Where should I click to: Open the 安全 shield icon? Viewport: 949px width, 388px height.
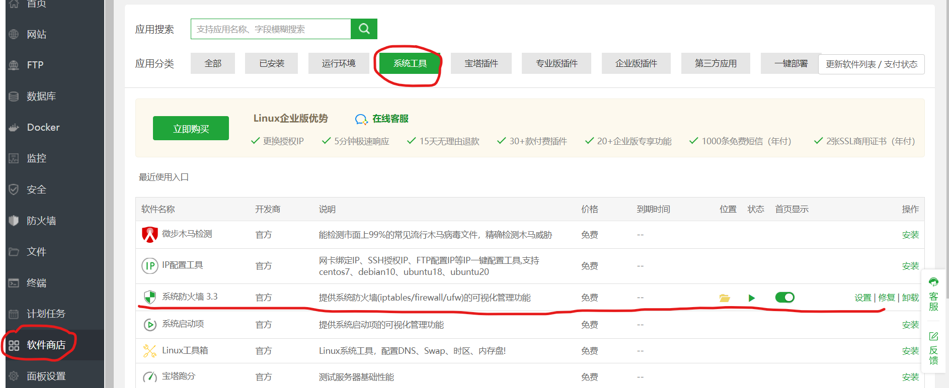point(14,189)
